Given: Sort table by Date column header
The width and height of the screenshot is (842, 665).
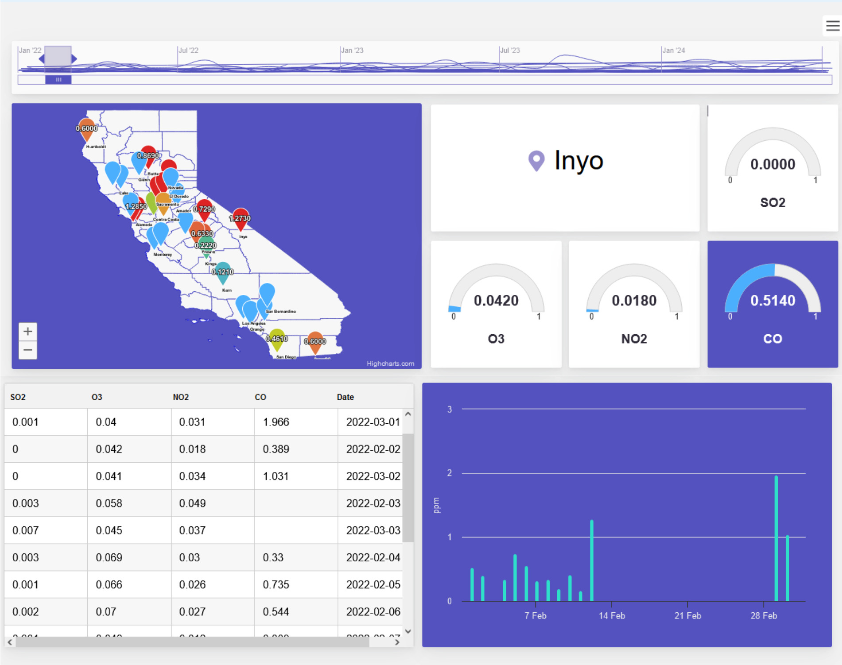Looking at the screenshot, I should click(x=345, y=397).
